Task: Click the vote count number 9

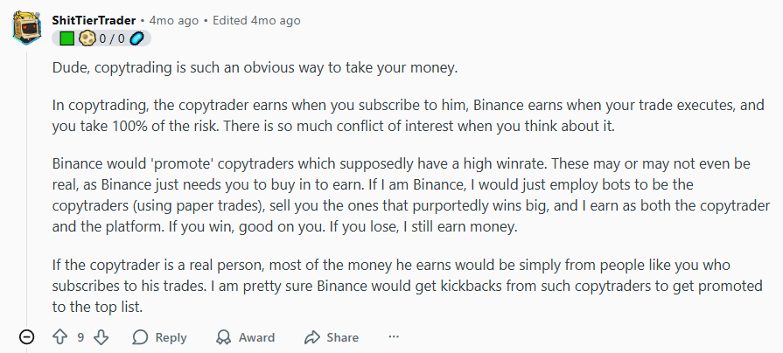Action: (x=80, y=337)
